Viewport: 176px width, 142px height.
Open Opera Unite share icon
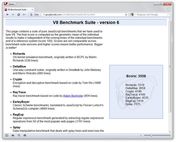tap(19, 135)
